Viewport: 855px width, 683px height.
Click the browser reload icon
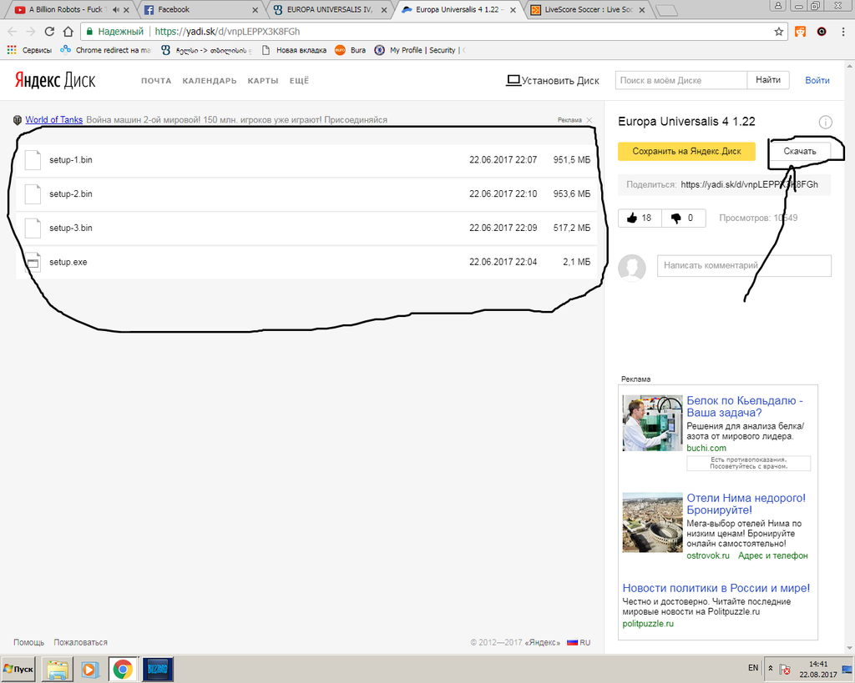(49, 32)
